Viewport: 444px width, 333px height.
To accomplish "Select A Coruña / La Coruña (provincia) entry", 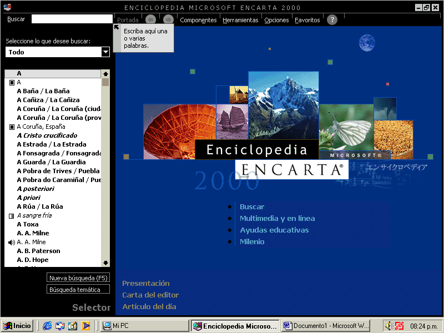I will (59, 118).
